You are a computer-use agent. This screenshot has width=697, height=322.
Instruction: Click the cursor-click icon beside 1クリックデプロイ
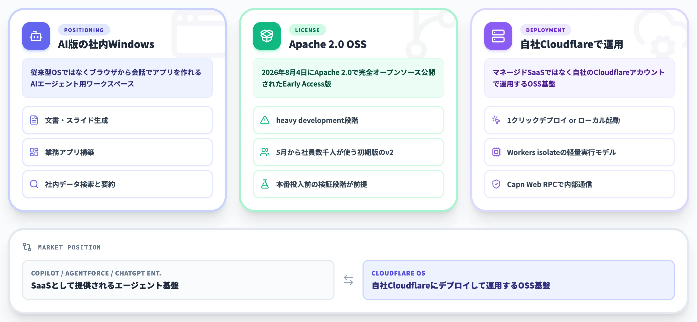click(496, 120)
